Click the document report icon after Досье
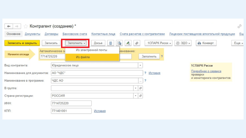This screenshot has width=246, height=138. [x=111, y=43]
